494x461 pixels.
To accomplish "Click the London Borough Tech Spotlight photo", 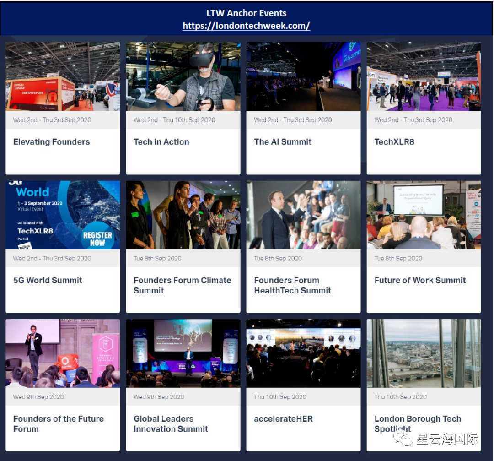I will pyautogui.click(x=424, y=353).
